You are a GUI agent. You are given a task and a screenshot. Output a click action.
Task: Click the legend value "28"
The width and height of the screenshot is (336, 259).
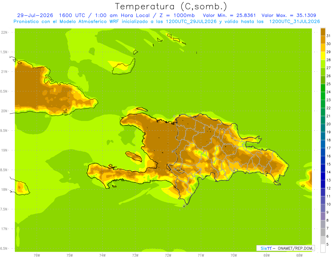coord(329,60)
